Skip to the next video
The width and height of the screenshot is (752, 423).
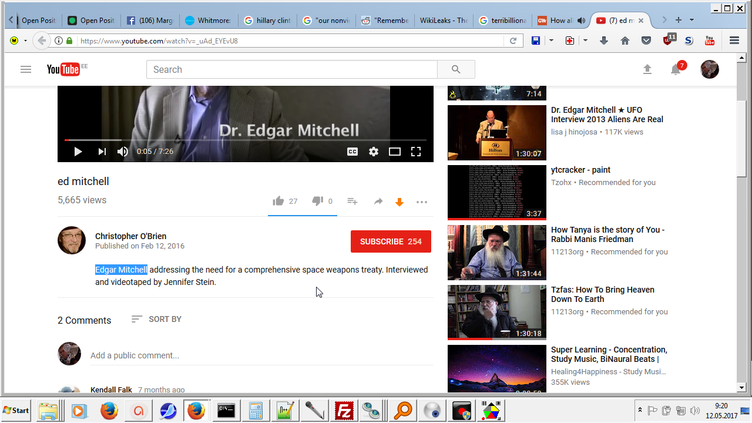coord(102,152)
